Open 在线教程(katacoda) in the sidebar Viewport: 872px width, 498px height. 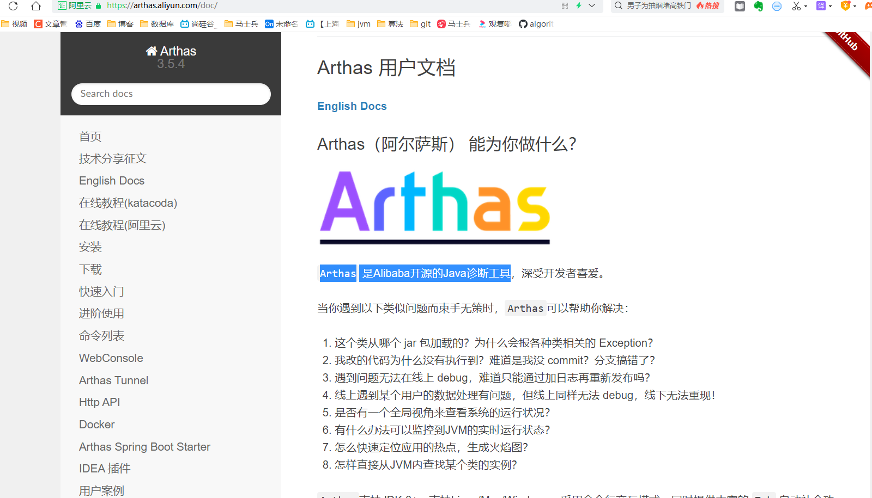(128, 203)
